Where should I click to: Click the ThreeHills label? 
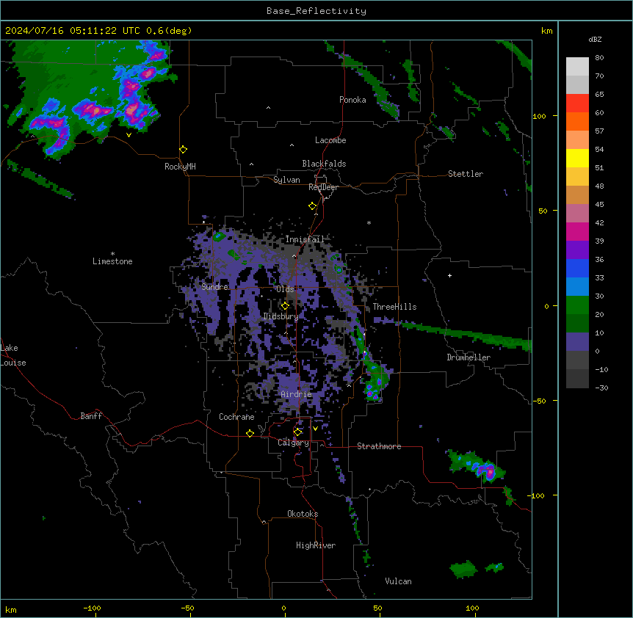[394, 307]
